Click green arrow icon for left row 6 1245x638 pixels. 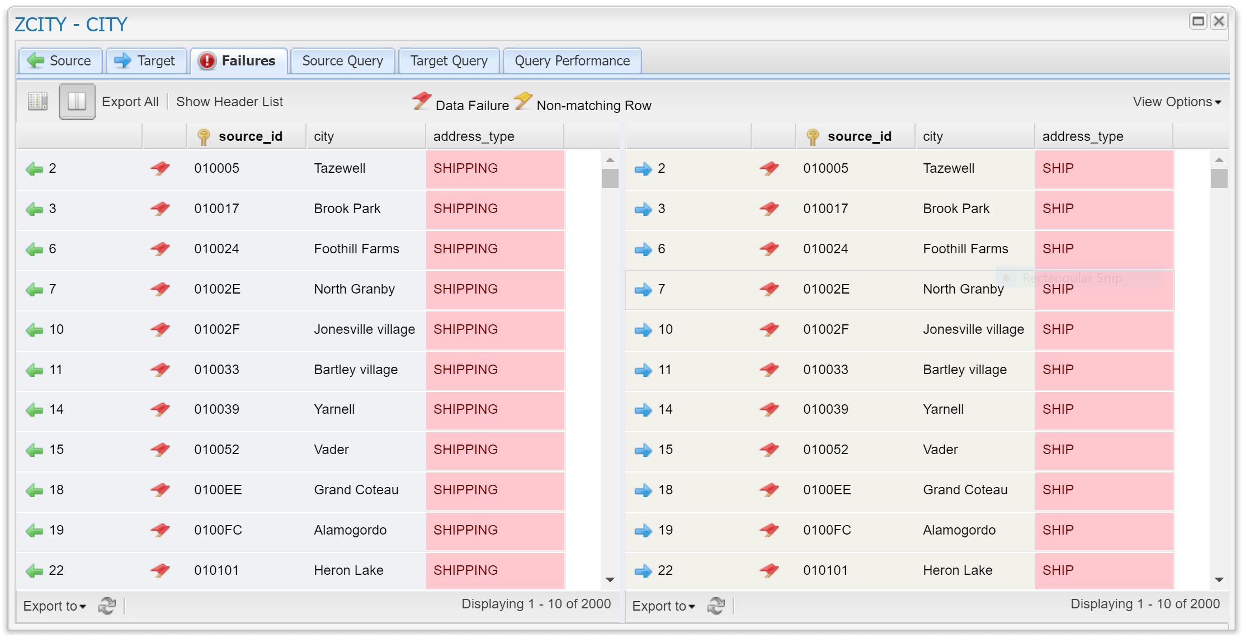pyautogui.click(x=35, y=249)
